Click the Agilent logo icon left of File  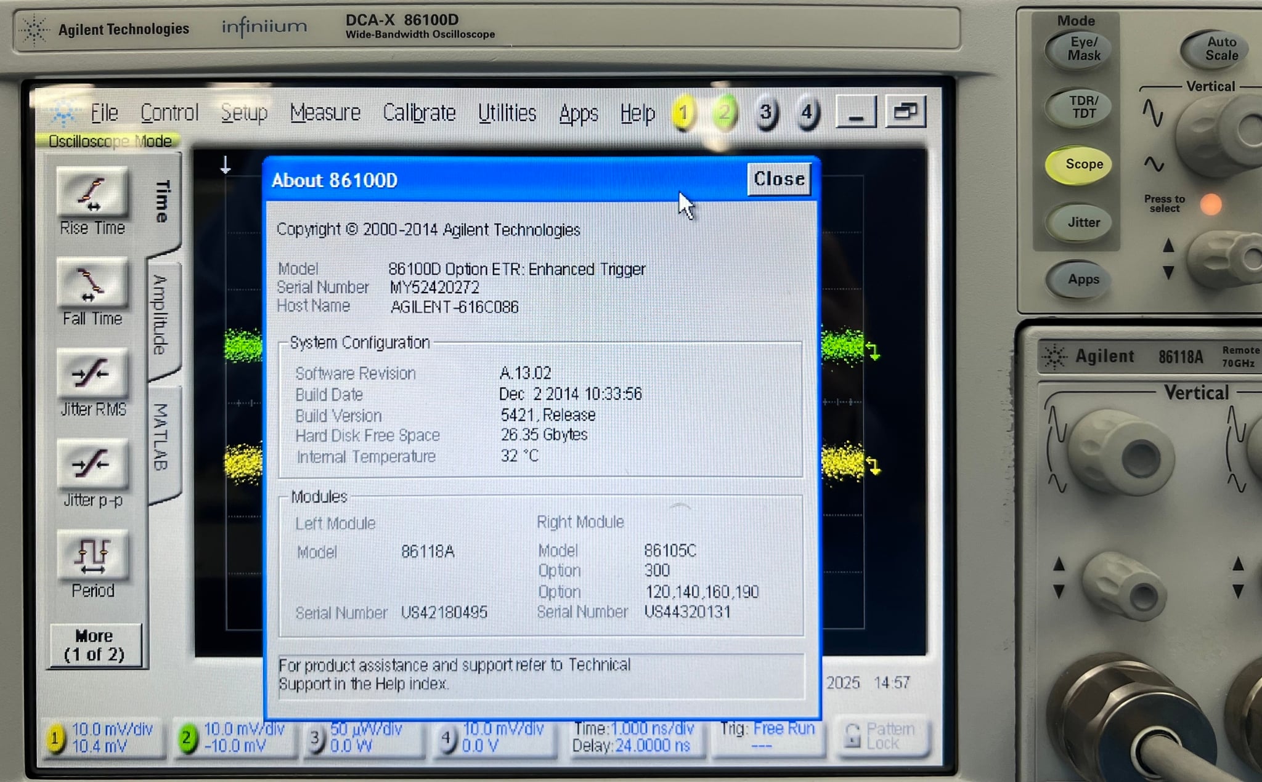pyautogui.click(x=62, y=113)
